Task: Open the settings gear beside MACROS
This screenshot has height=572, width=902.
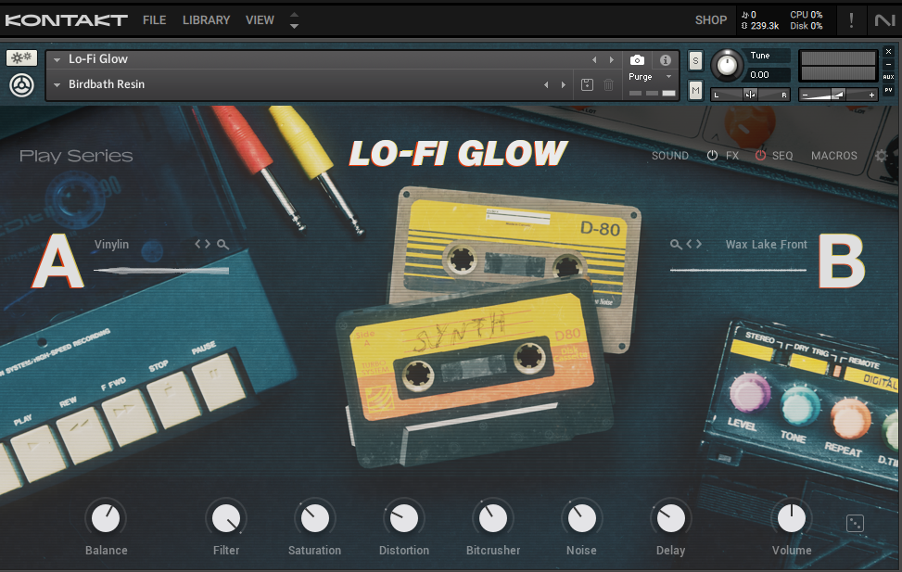Action: coord(882,156)
